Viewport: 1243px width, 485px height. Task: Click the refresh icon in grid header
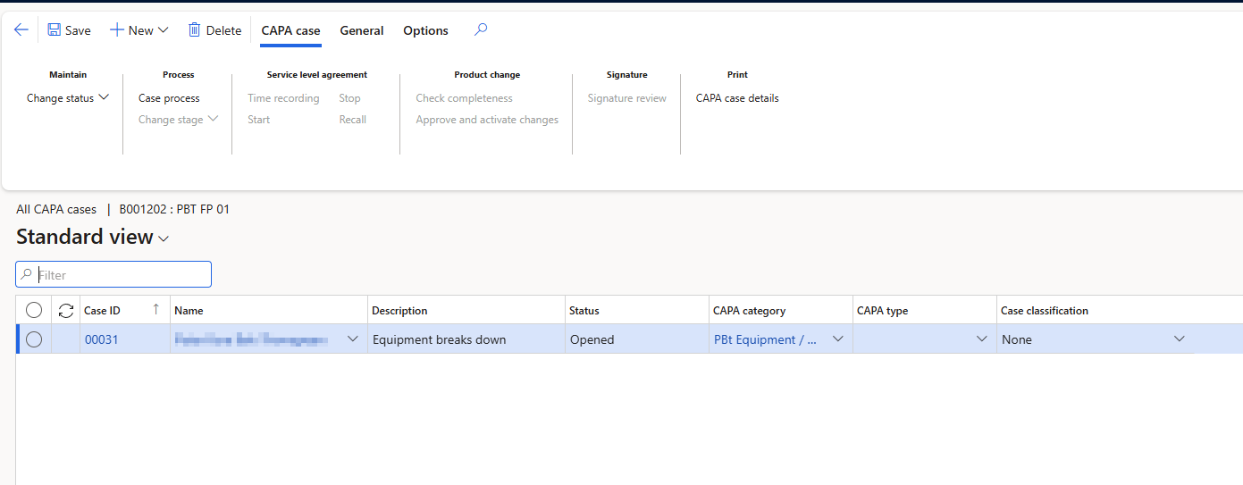pos(66,310)
